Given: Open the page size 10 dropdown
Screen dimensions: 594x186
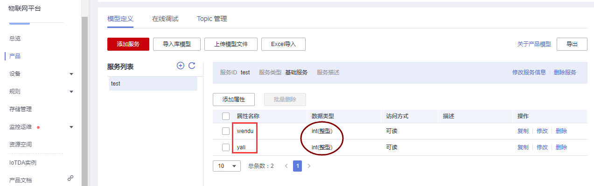Looking at the screenshot, I should (x=227, y=166).
